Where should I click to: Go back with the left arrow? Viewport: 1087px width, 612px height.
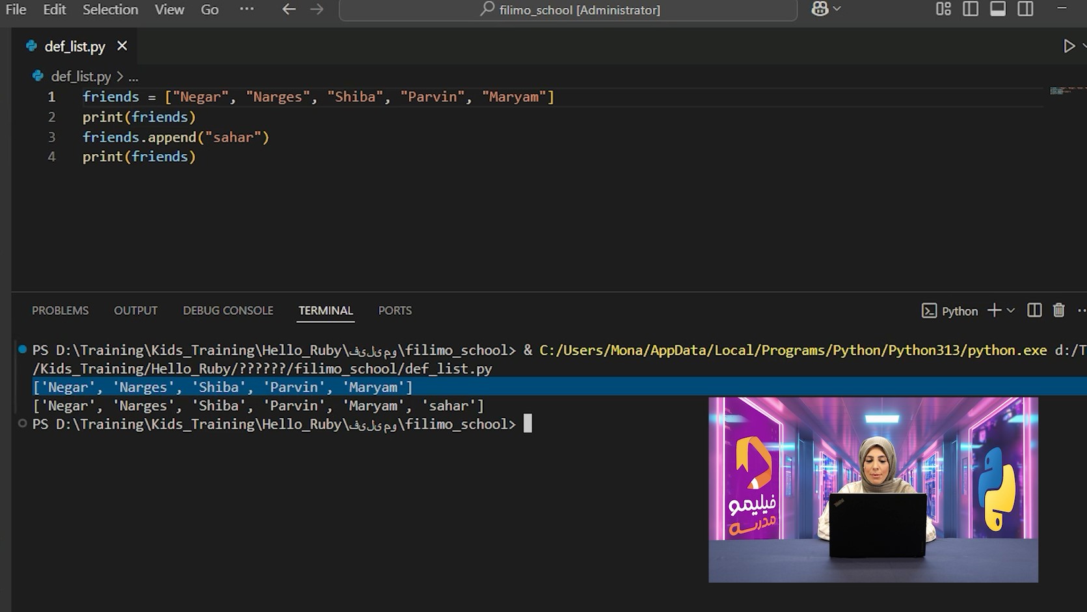pos(289,10)
